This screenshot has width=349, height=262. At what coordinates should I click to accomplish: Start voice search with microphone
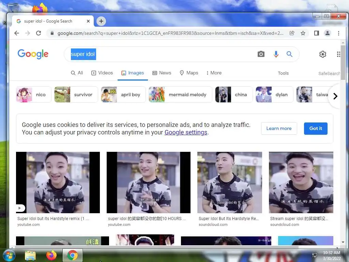(x=276, y=54)
